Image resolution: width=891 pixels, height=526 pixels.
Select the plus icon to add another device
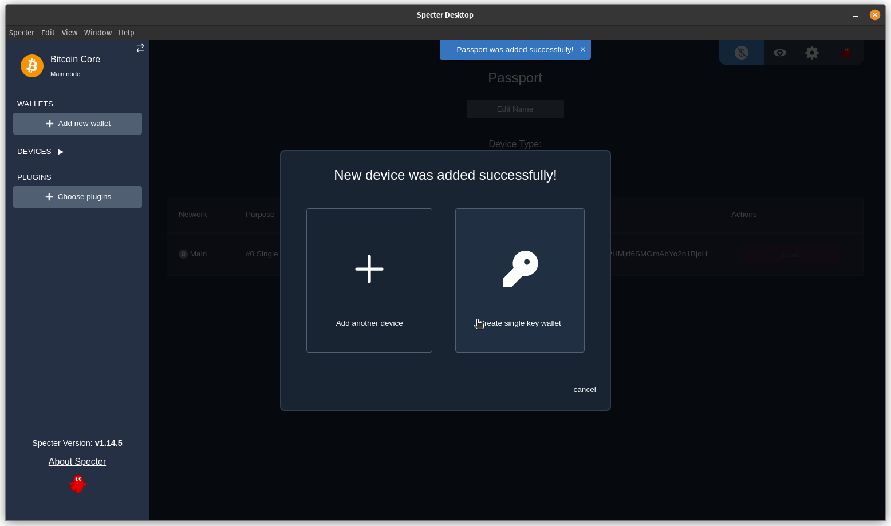click(369, 269)
